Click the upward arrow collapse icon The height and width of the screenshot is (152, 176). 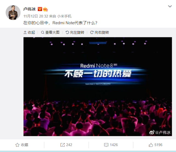coord(25,32)
